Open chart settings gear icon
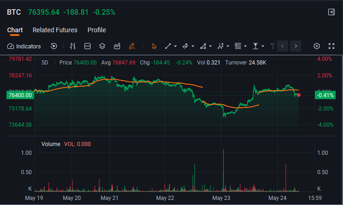343x205 pixels. [x=317, y=46]
